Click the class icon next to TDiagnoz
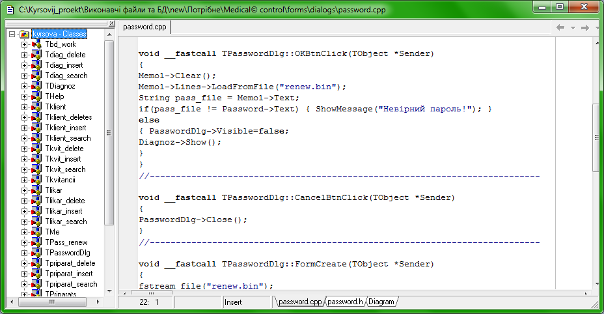Viewport: 604px width, 314px height. click(x=36, y=86)
